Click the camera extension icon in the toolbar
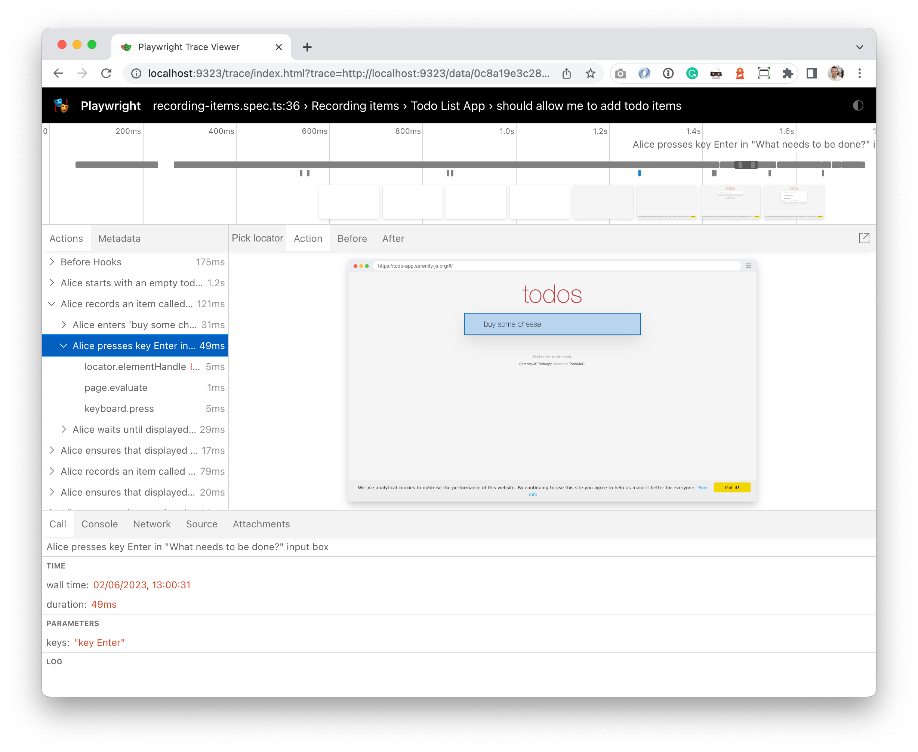Image resolution: width=918 pixels, height=752 pixels. pyautogui.click(x=620, y=73)
